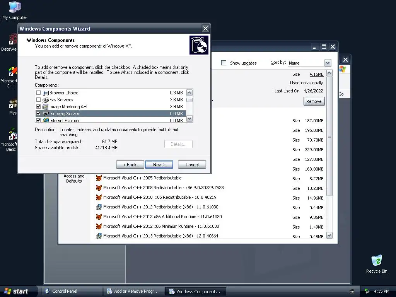Uncheck the Internet Explorer checkbox

point(38,120)
